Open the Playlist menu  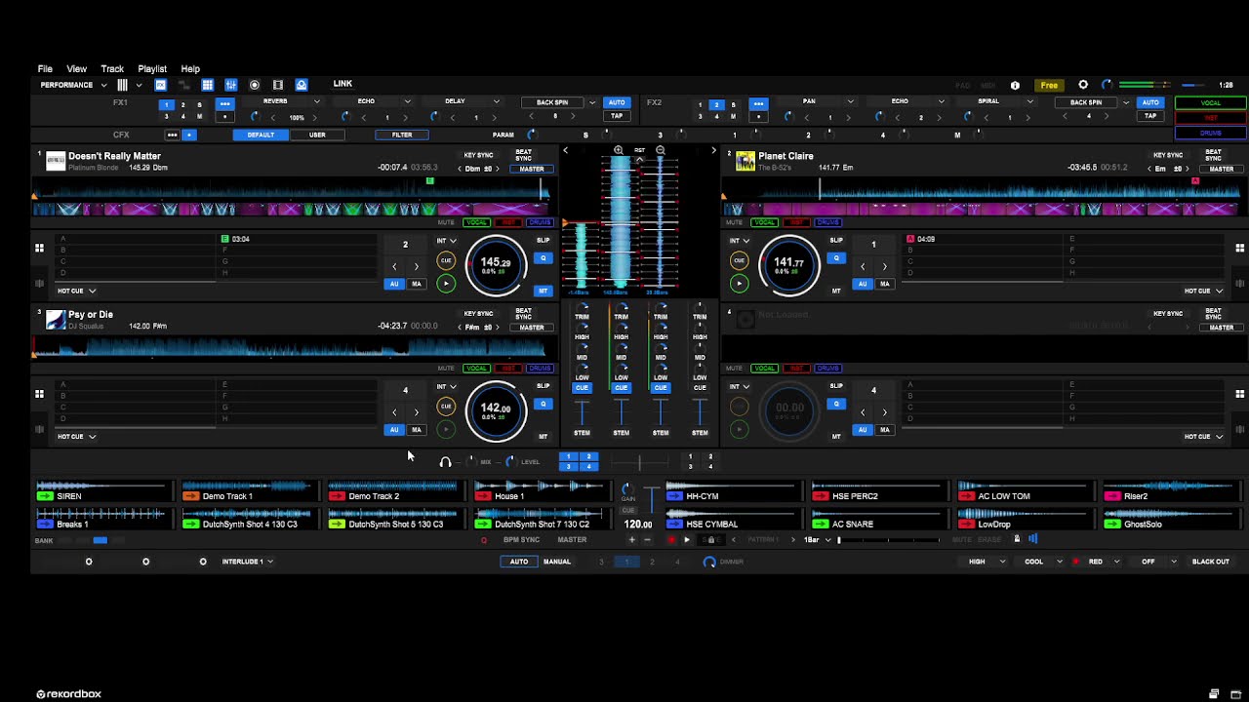[x=152, y=69]
